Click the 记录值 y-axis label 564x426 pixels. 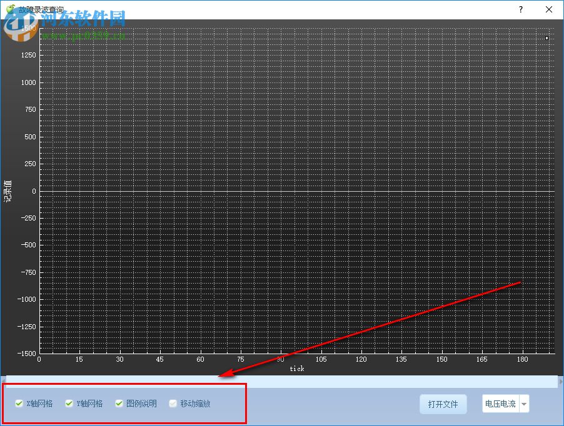(8, 191)
